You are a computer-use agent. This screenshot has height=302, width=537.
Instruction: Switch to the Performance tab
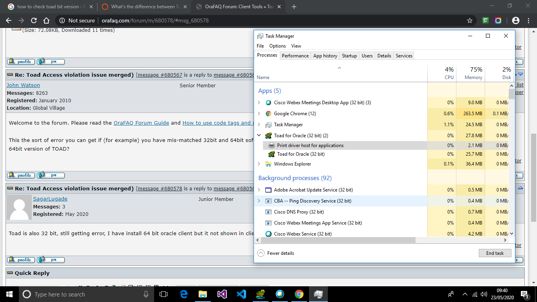(295, 56)
